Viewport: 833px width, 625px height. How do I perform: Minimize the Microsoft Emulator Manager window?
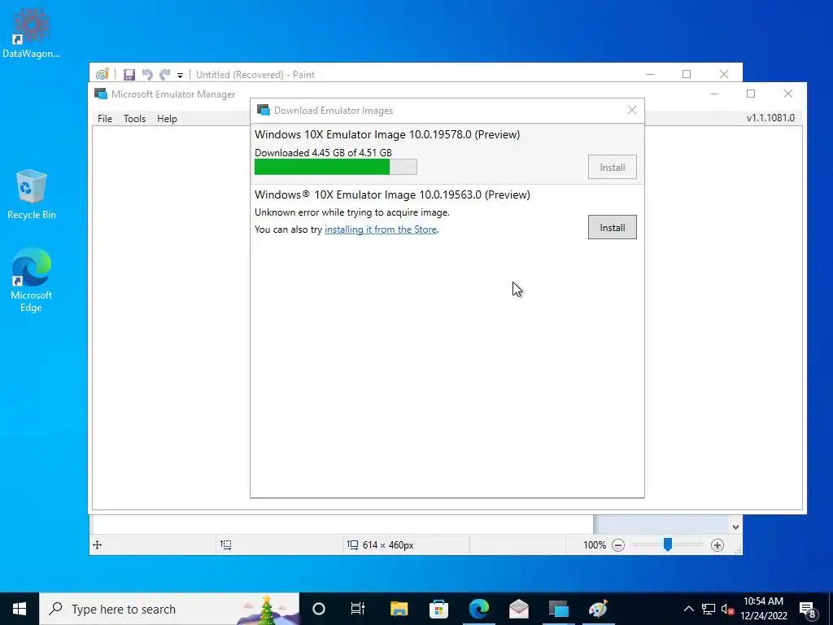(714, 94)
